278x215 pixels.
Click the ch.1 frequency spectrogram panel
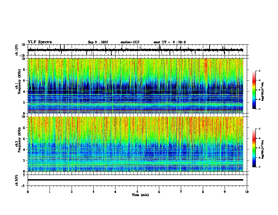[x=135, y=86]
